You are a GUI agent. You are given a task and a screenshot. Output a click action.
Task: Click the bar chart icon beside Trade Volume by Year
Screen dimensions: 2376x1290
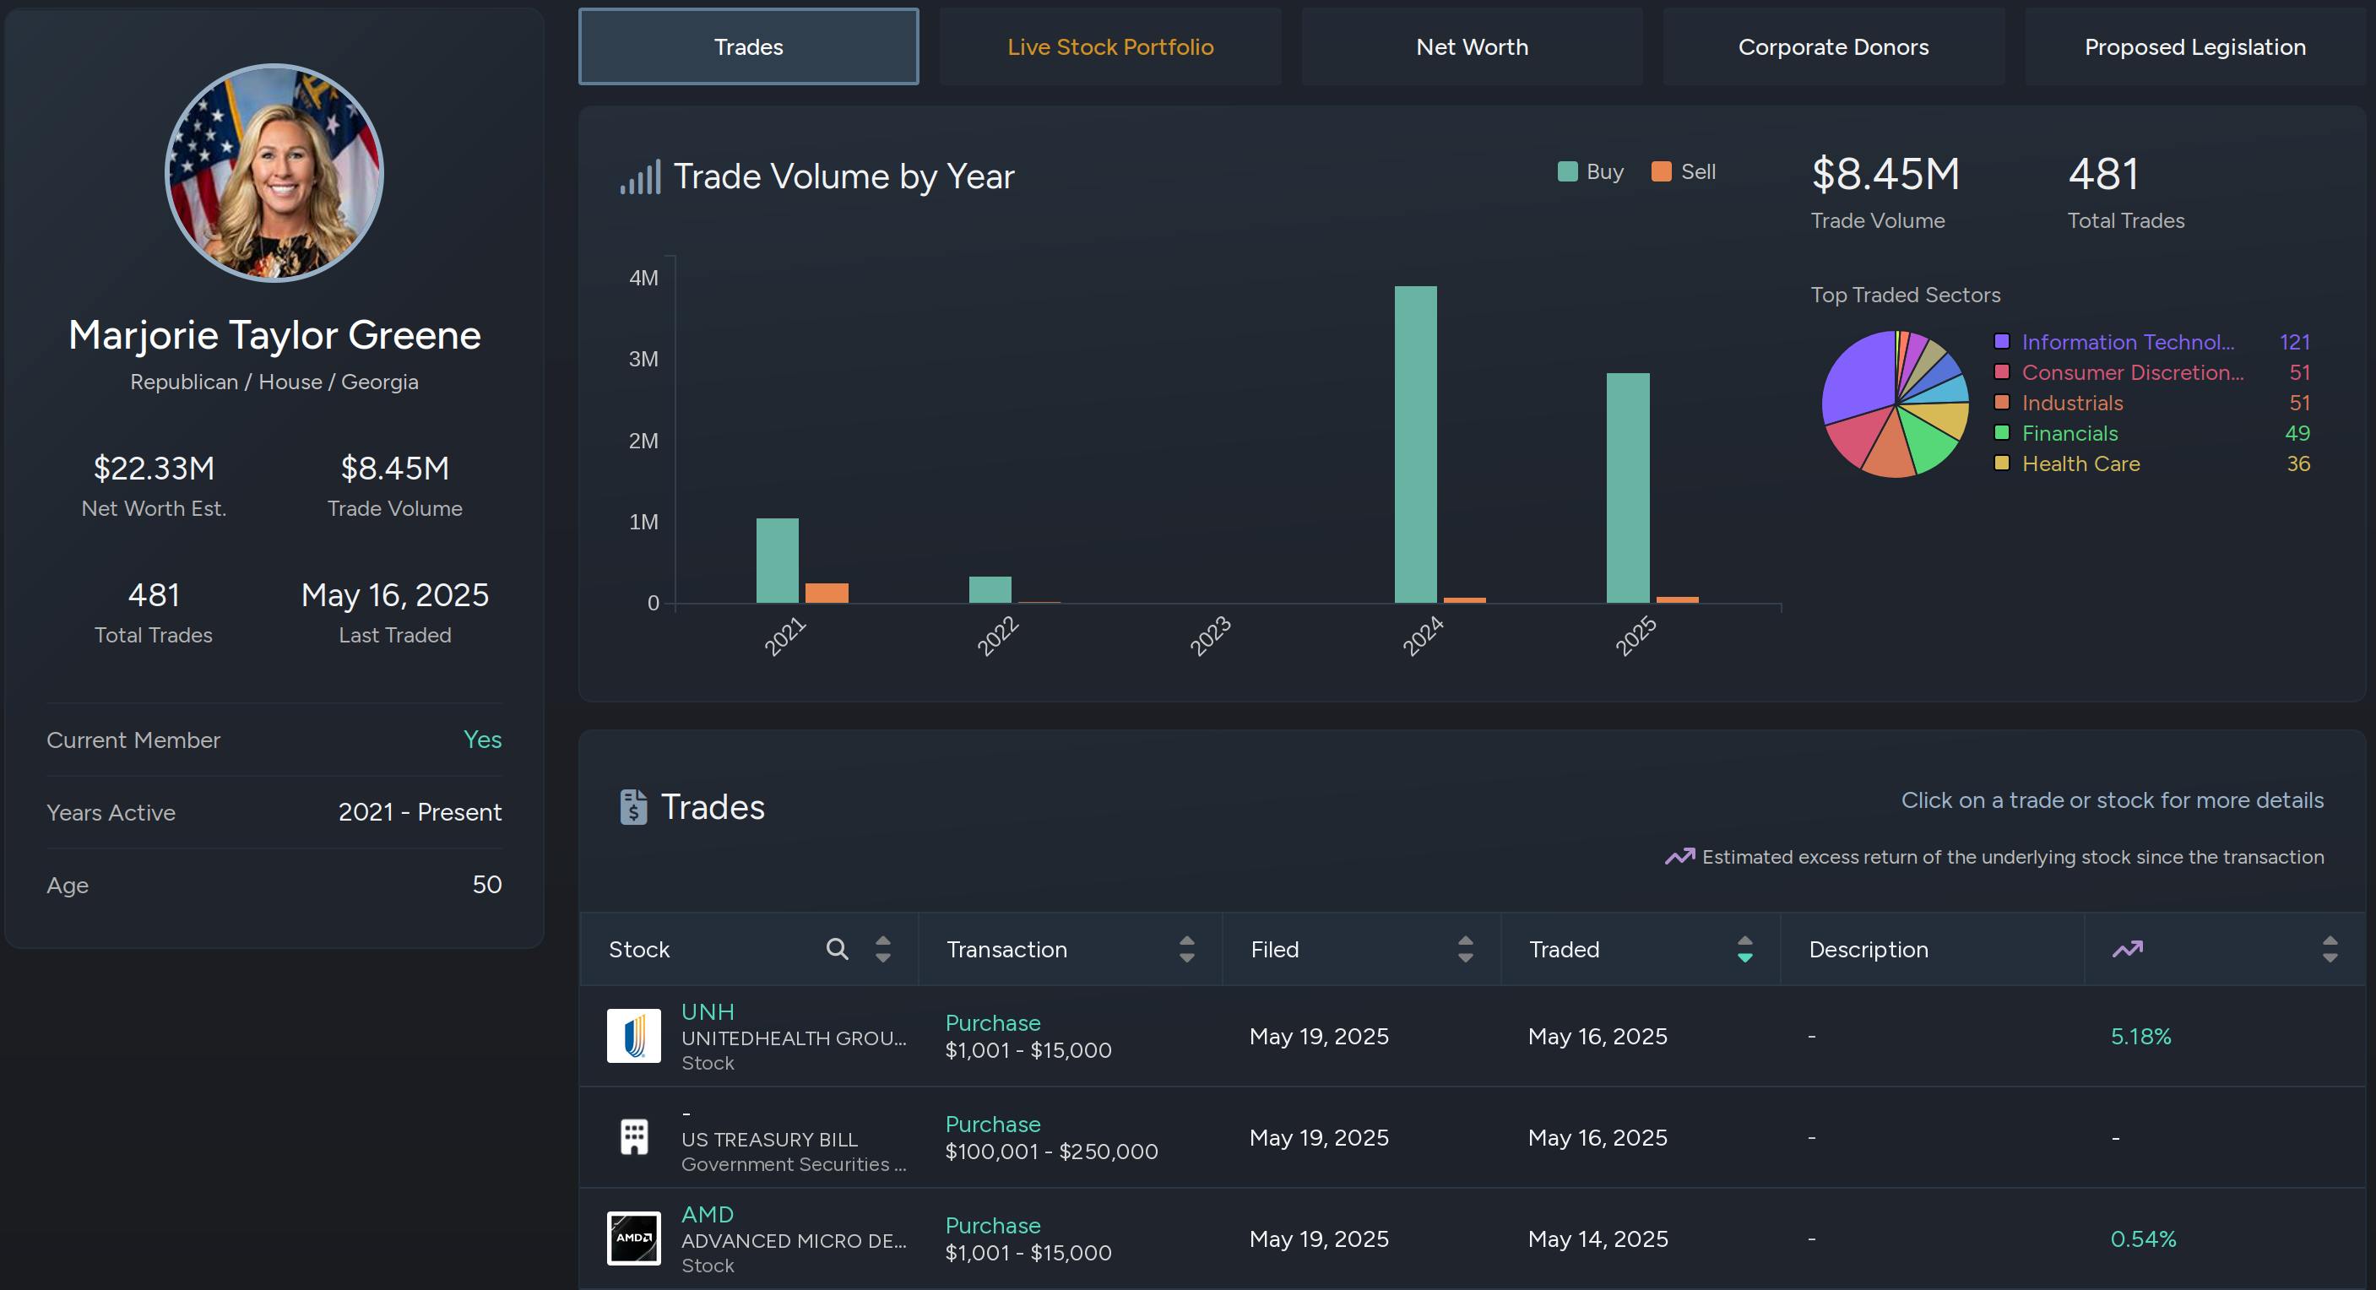click(640, 176)
